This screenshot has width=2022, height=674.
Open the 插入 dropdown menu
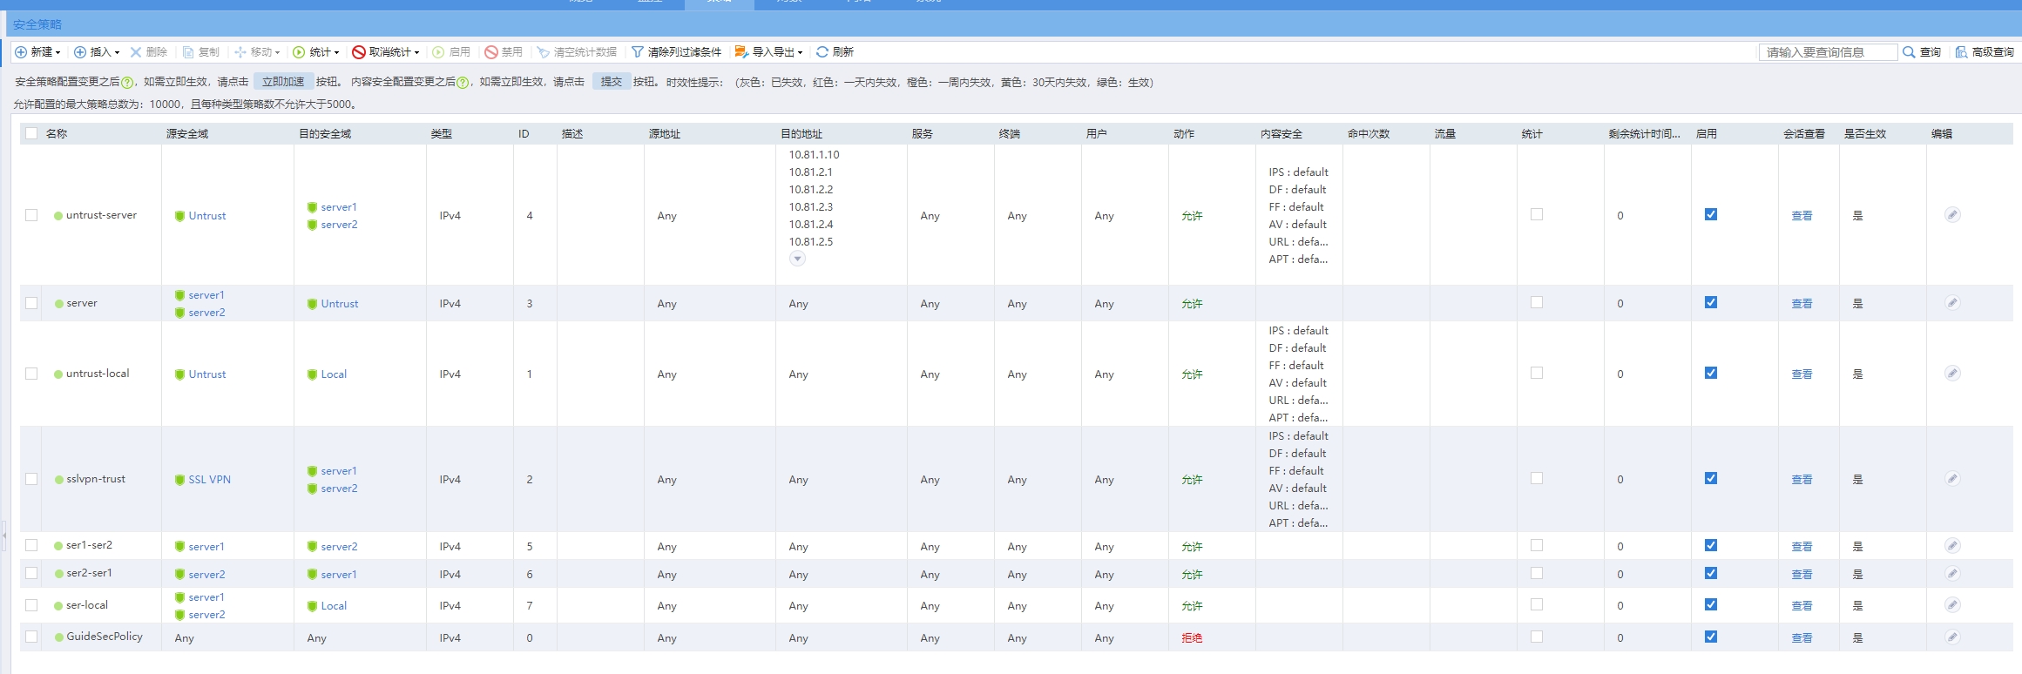(97, 52)
